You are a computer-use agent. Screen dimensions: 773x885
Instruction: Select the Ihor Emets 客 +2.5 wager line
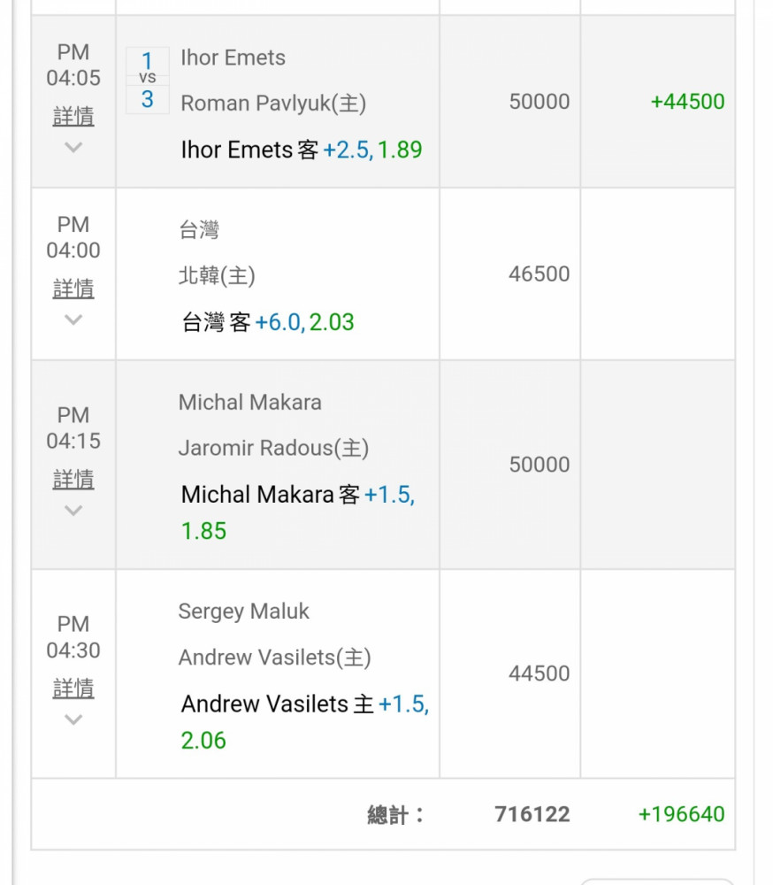pos(302,150)
